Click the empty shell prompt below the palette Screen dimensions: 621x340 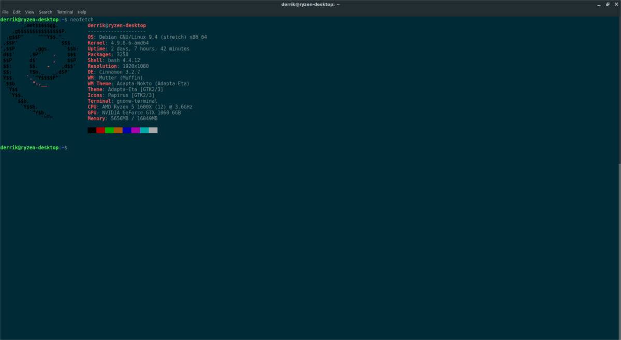[x=34, y=148]
